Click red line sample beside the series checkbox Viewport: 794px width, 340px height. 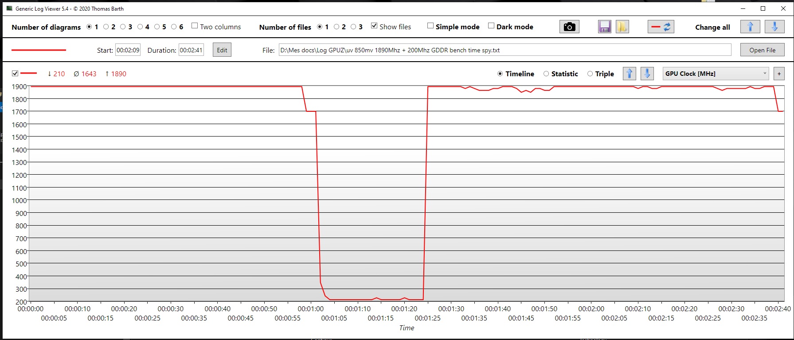click(29, 73)
